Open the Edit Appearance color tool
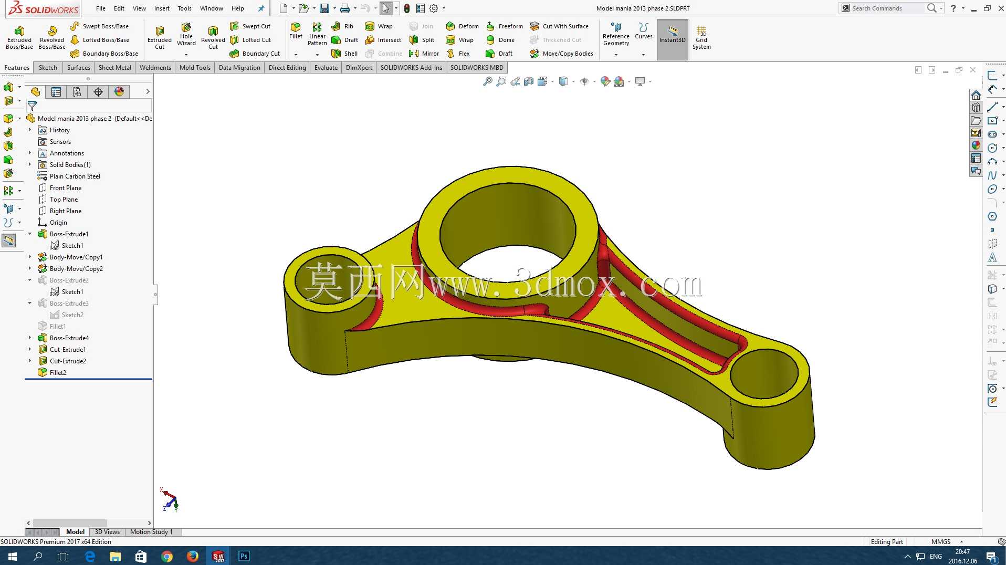The height and width of the screenshot is (565, 1006). pos(605,81)
